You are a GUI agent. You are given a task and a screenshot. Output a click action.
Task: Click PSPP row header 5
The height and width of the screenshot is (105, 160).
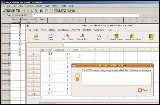[33, 72]
